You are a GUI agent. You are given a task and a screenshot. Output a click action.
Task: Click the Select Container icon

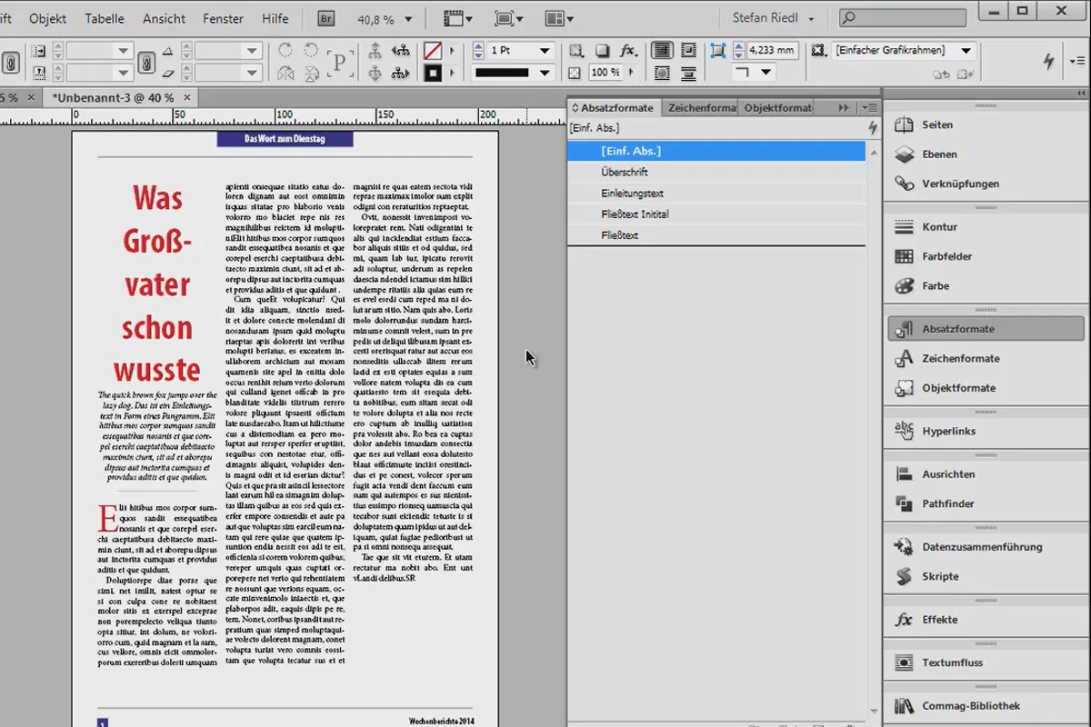375,51
